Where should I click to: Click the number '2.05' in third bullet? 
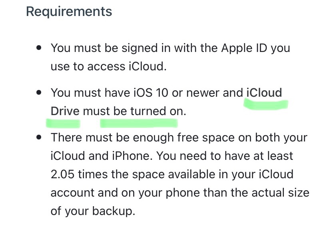62,174
